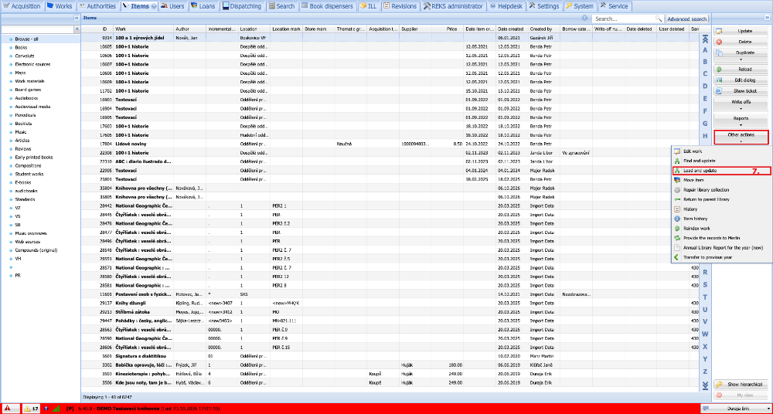Click the green signal bars status icon
773x414 pixels.
[x=56, y=409]
